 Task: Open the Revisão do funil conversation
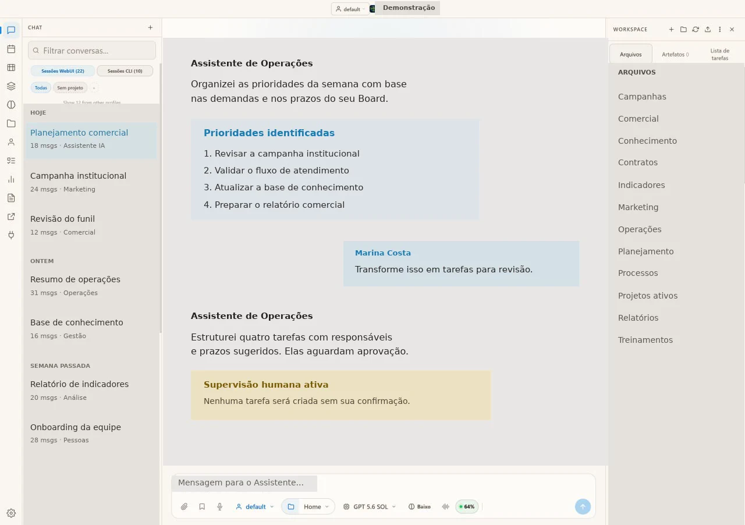point(91,225)
